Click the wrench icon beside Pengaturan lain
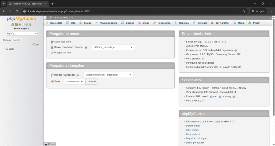This screenshot has height=146, width=275. pyautogui.click(x=52, y=53)
